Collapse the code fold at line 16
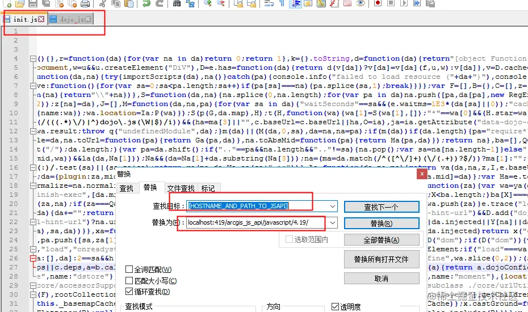 pyautogui.click(x=33, y=167)
